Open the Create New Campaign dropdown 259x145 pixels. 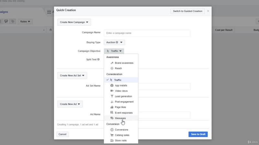coord(74,22)
